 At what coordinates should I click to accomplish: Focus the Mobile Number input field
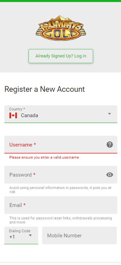coord(79,235)
